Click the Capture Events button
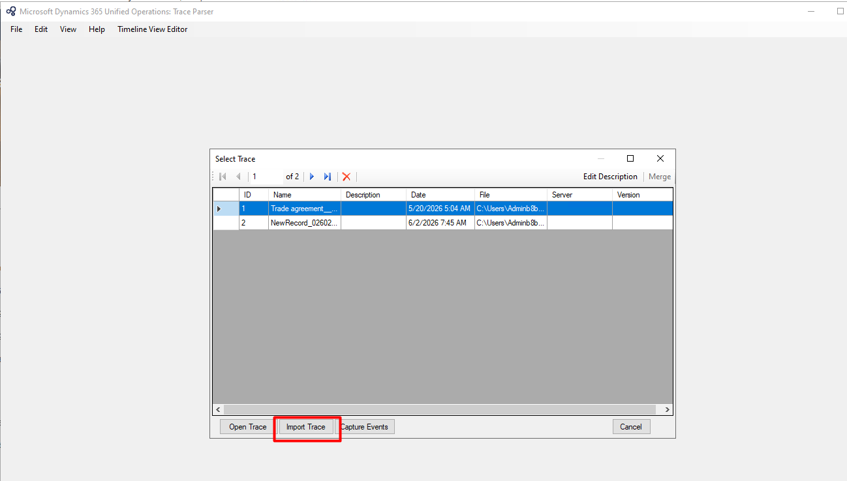 tap(365, 427)
